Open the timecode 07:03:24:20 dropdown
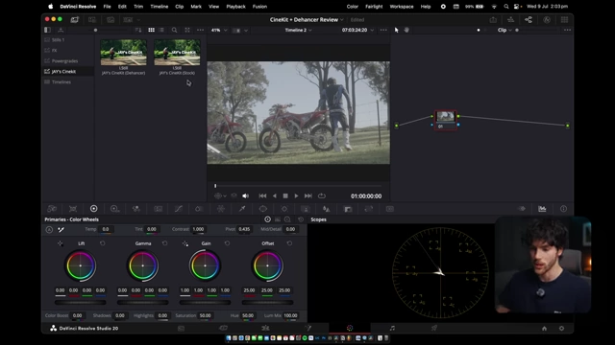This screenshot has height=345, width=615. click(357, 30)
